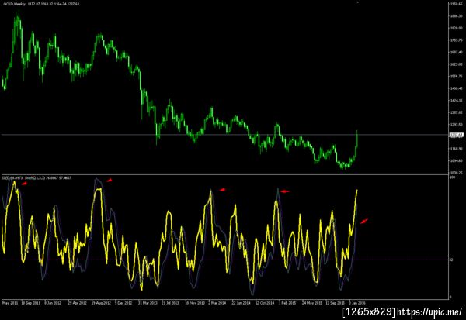
Task: Click the '24 May 2015' date label
Action: (312, 303)
